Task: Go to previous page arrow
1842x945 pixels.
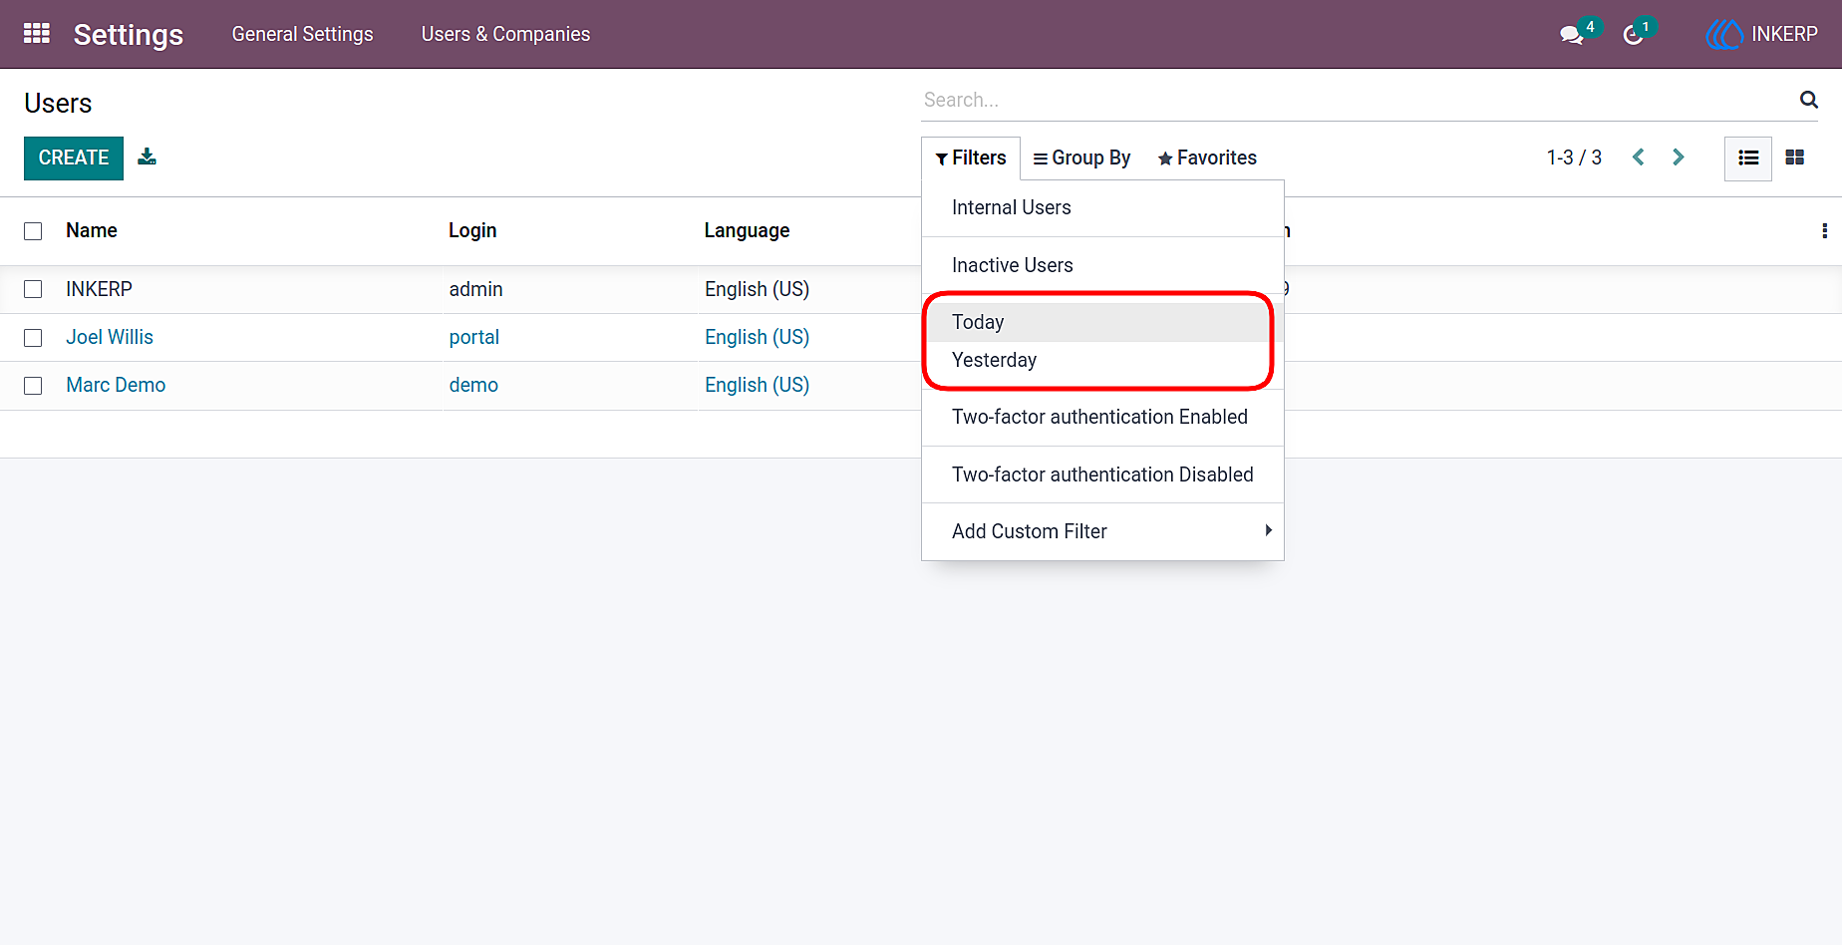Action: click(1638, 157)
